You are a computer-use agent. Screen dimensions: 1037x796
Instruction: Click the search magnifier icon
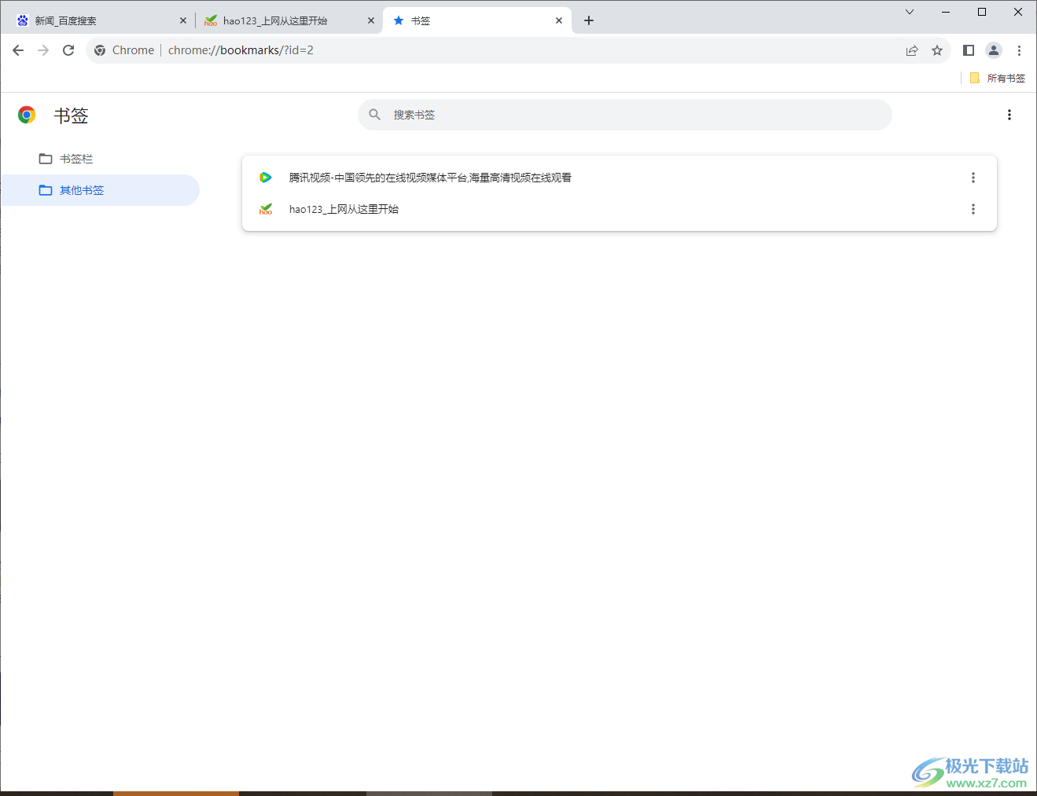pyautogui.click(x=375, y=115)
